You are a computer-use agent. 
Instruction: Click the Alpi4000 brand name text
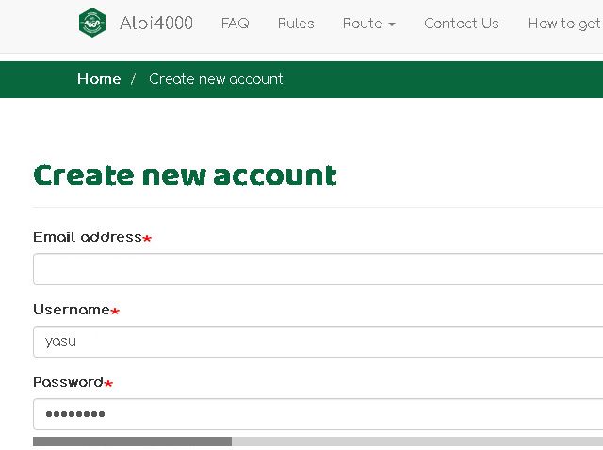click(x=155, y=24)
